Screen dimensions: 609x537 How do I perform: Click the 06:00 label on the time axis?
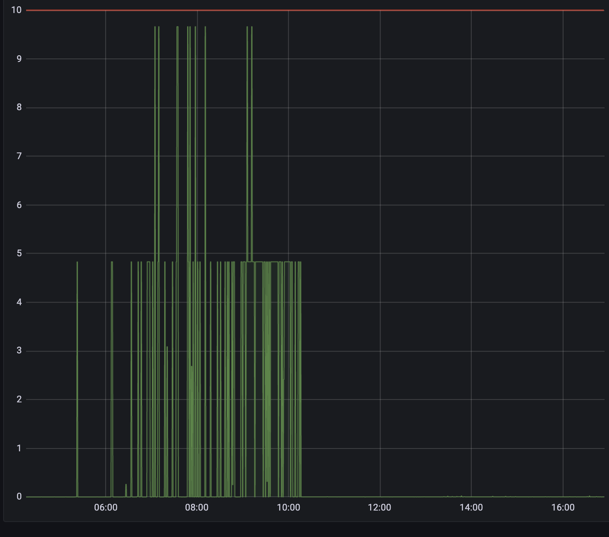click(105, 508)
